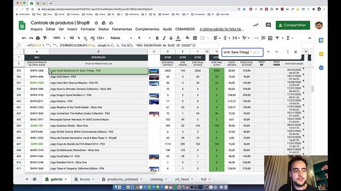The image size is (341, 191).
Task: Open the Ferramentas menu
Action: [122, 29]
